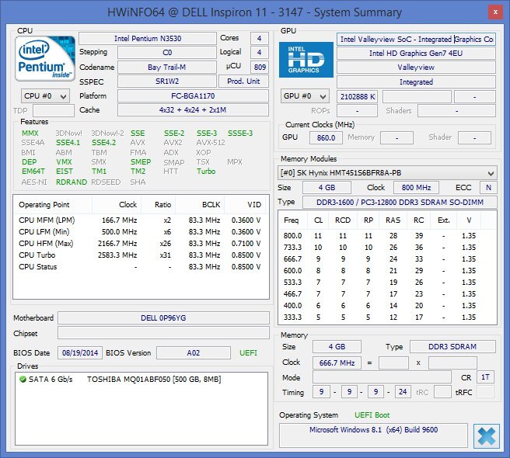Click the Operating Point column header
The width and height of the screenshot is (510, 458).
point(53,205)
